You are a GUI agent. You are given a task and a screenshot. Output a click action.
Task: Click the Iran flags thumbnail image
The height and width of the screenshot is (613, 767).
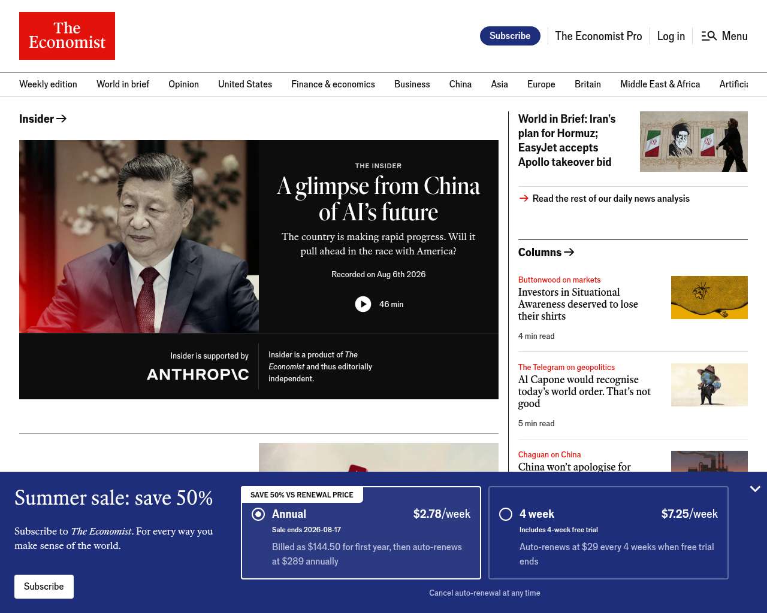(694, 141)
